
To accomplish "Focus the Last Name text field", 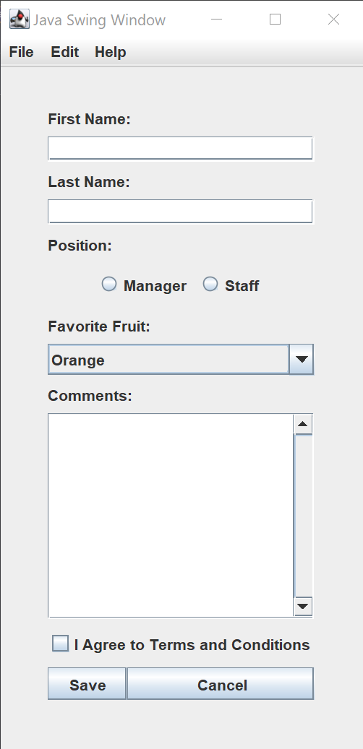I will tap(180, 211).
